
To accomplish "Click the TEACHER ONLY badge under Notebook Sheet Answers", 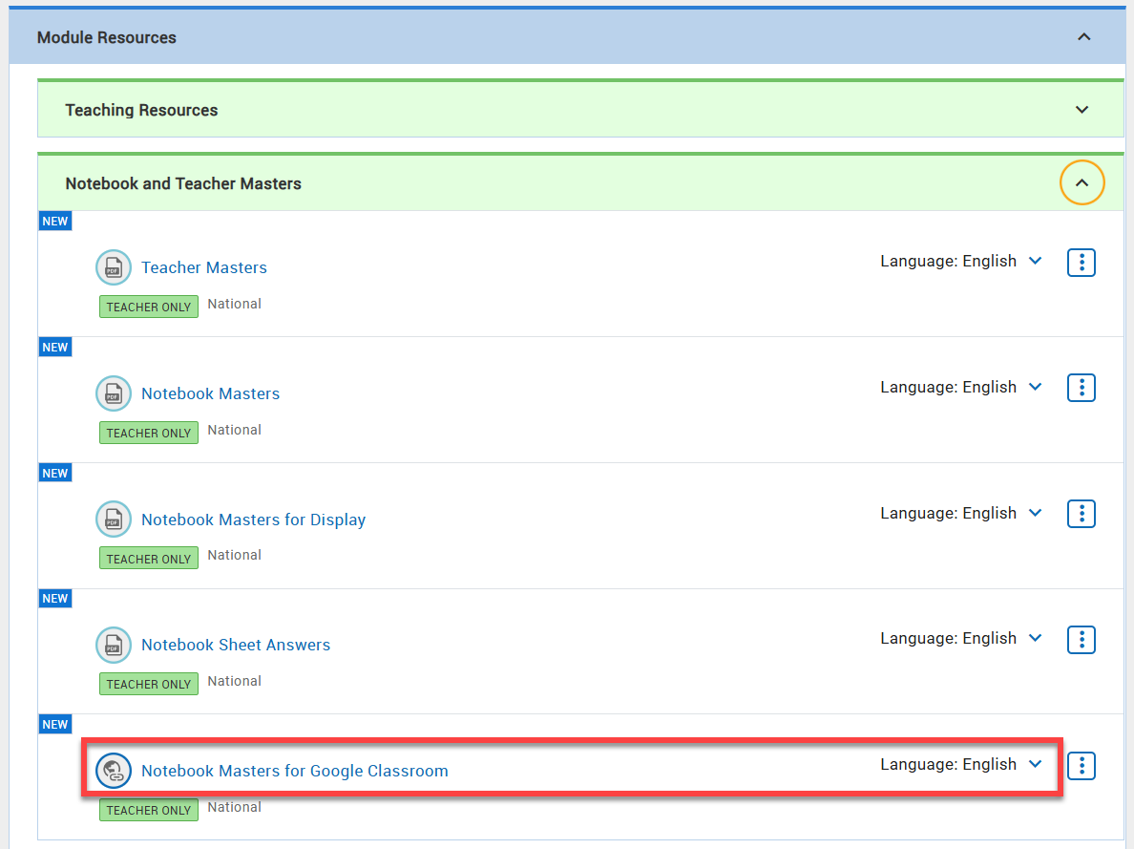I will 148,684.
